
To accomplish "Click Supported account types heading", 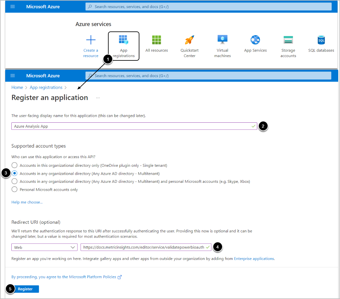I will tap(38, 146).
